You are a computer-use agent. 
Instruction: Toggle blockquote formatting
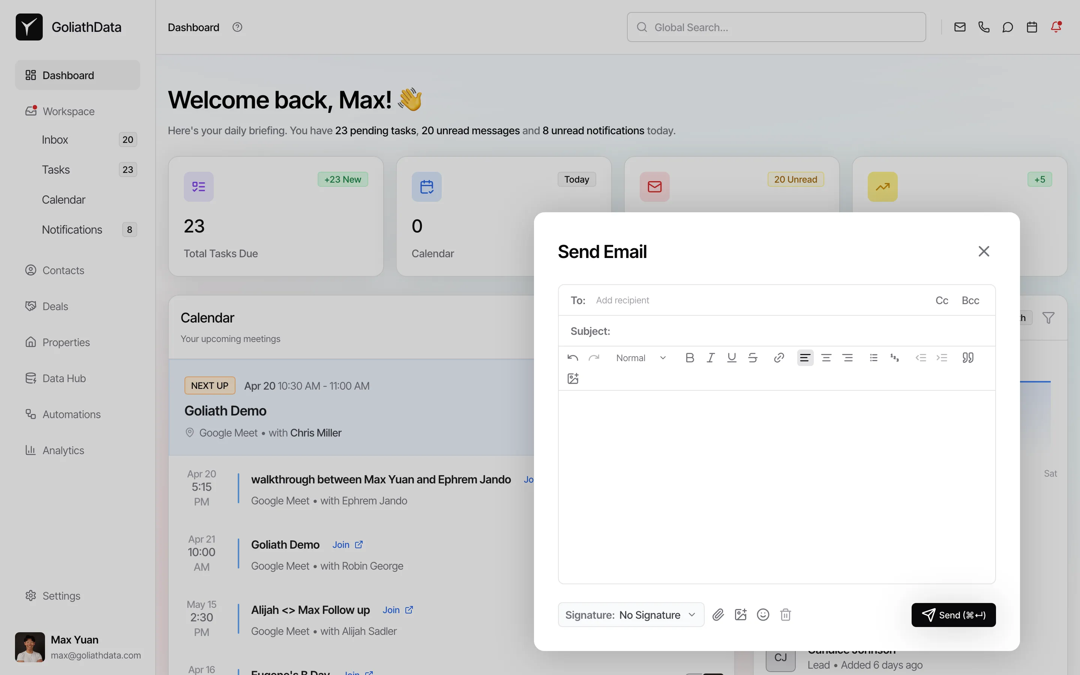(x=968, y=357)
